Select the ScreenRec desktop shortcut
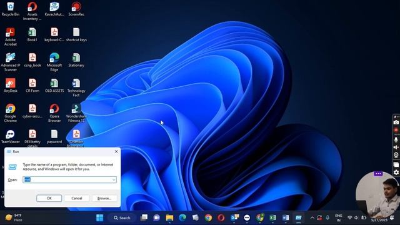The image size is (400, 225). [x=76, y=9]
